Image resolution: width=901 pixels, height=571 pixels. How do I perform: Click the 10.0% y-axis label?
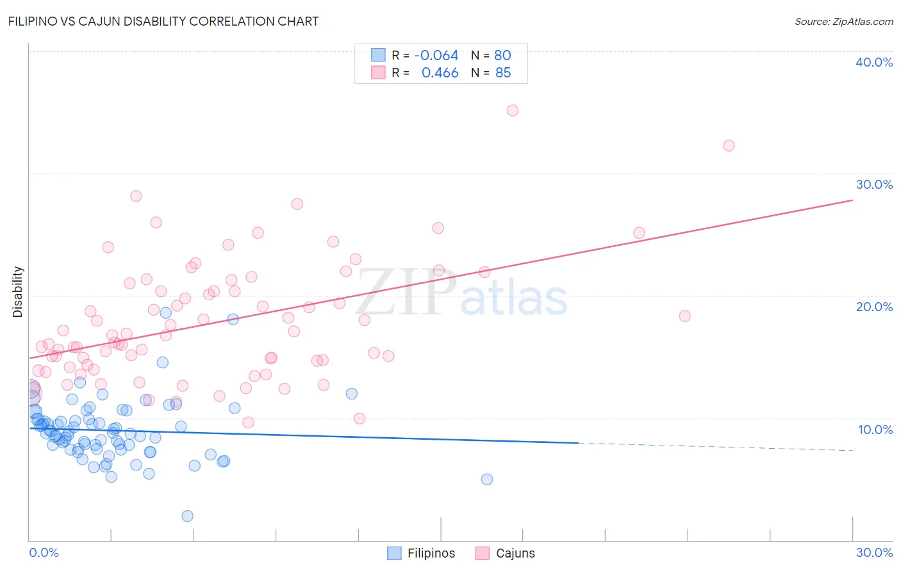[x=875, y=430]
